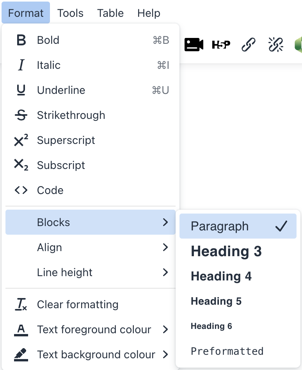Click the record video toolbar icon
Viewport: 302px width, 370px height.
(194, 45)
